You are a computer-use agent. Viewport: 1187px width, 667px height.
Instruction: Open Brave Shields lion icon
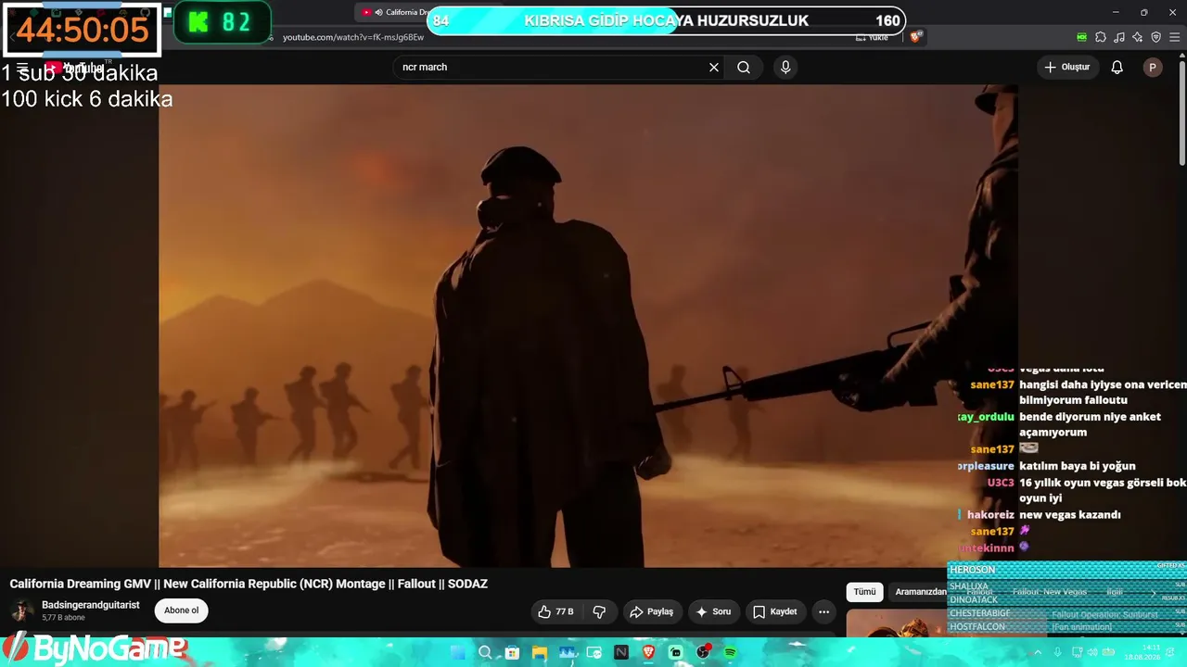916,37
